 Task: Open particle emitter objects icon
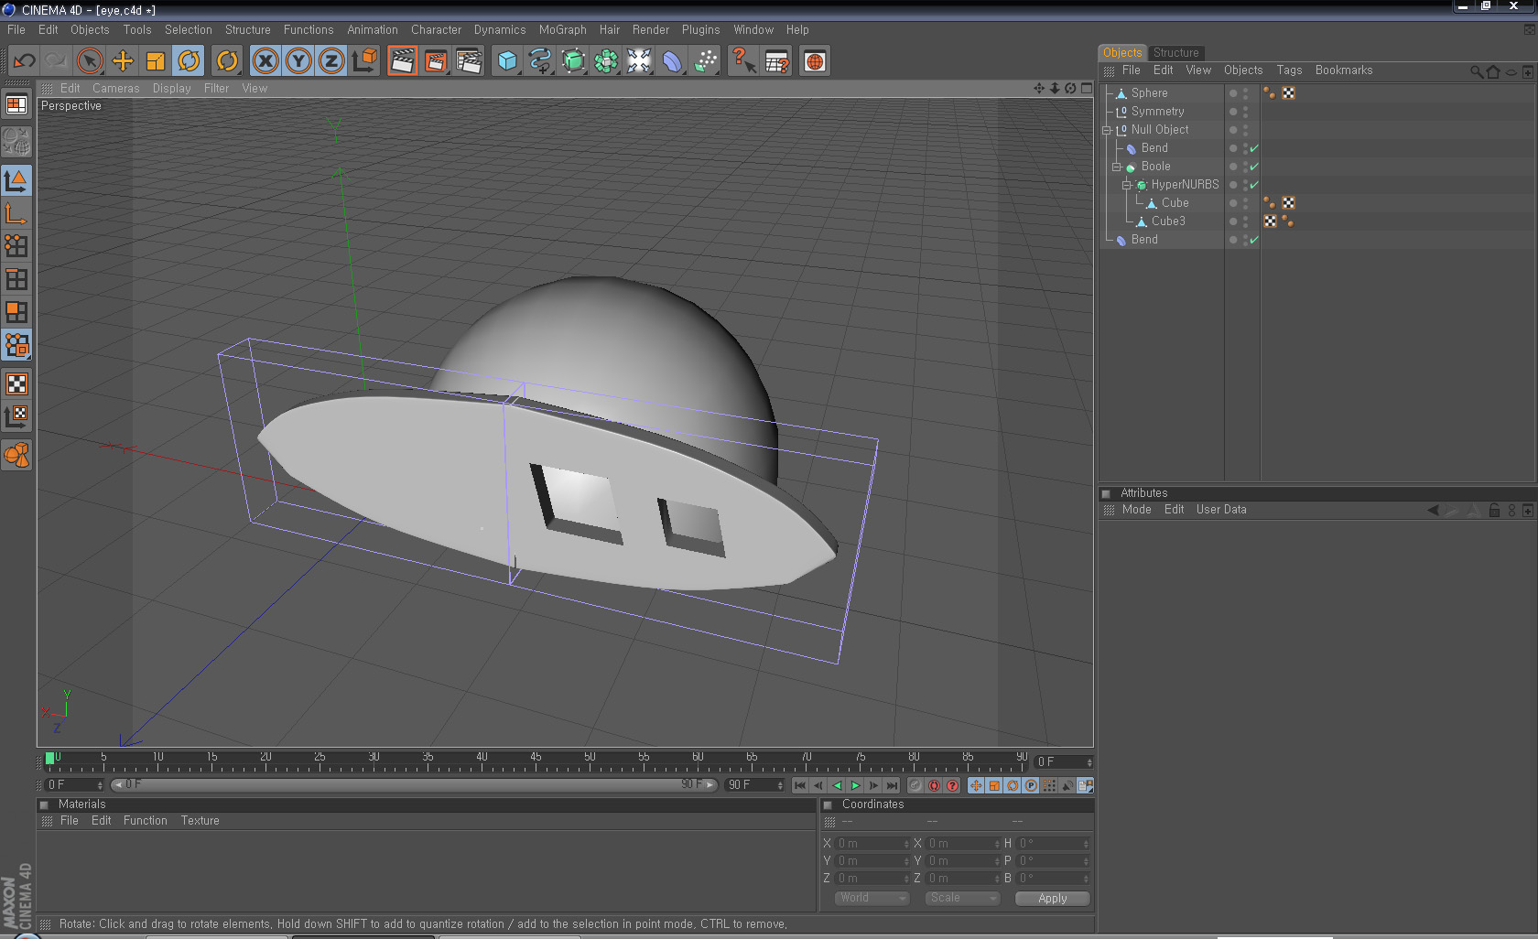[705, 61]
